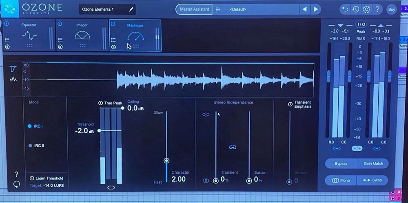Select IRC I mode

(35, 126)
